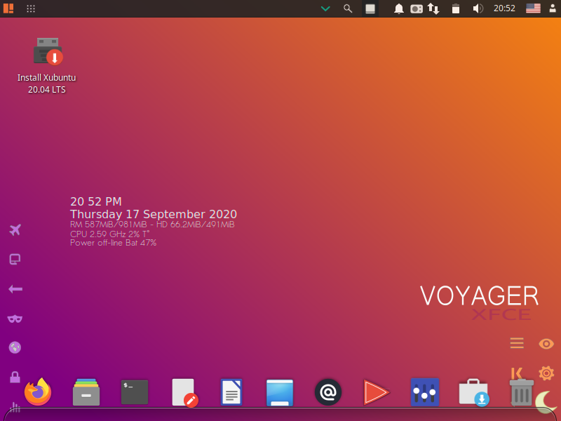
Task: Open the trash can in dock
Action: (521, 392)
